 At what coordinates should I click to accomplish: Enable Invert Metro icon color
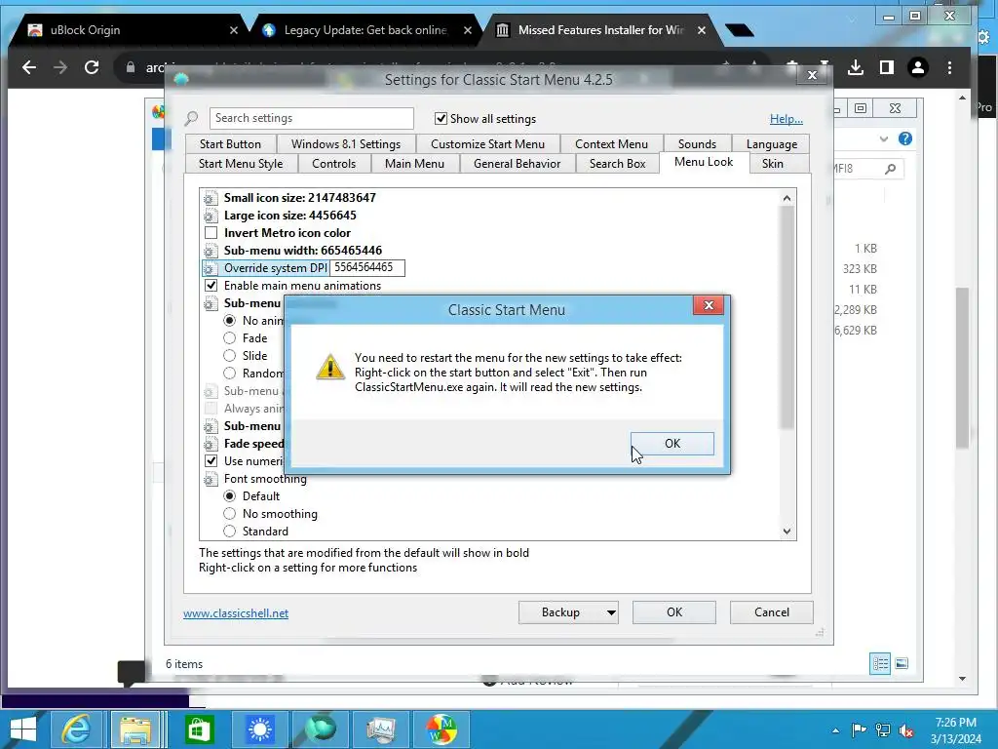211,233
